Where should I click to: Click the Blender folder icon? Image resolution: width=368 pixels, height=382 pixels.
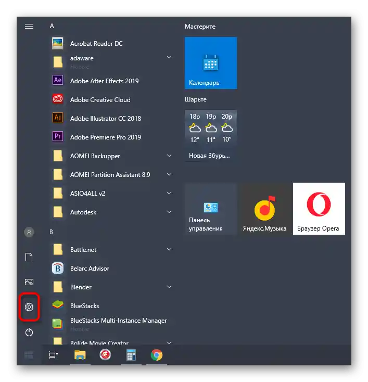[58, 287]
